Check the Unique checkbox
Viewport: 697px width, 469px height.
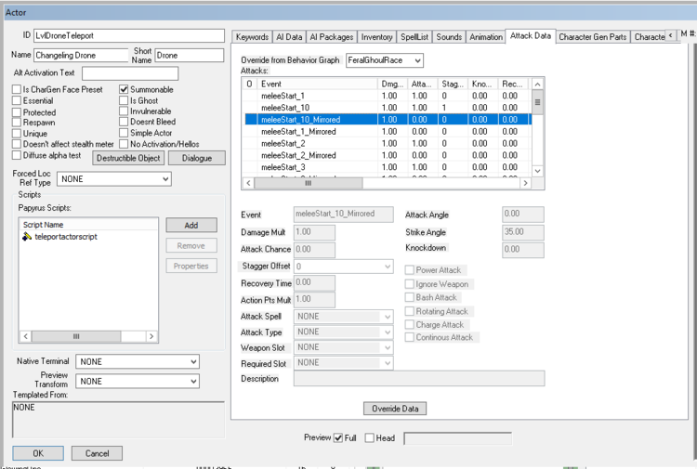(17, 133)
